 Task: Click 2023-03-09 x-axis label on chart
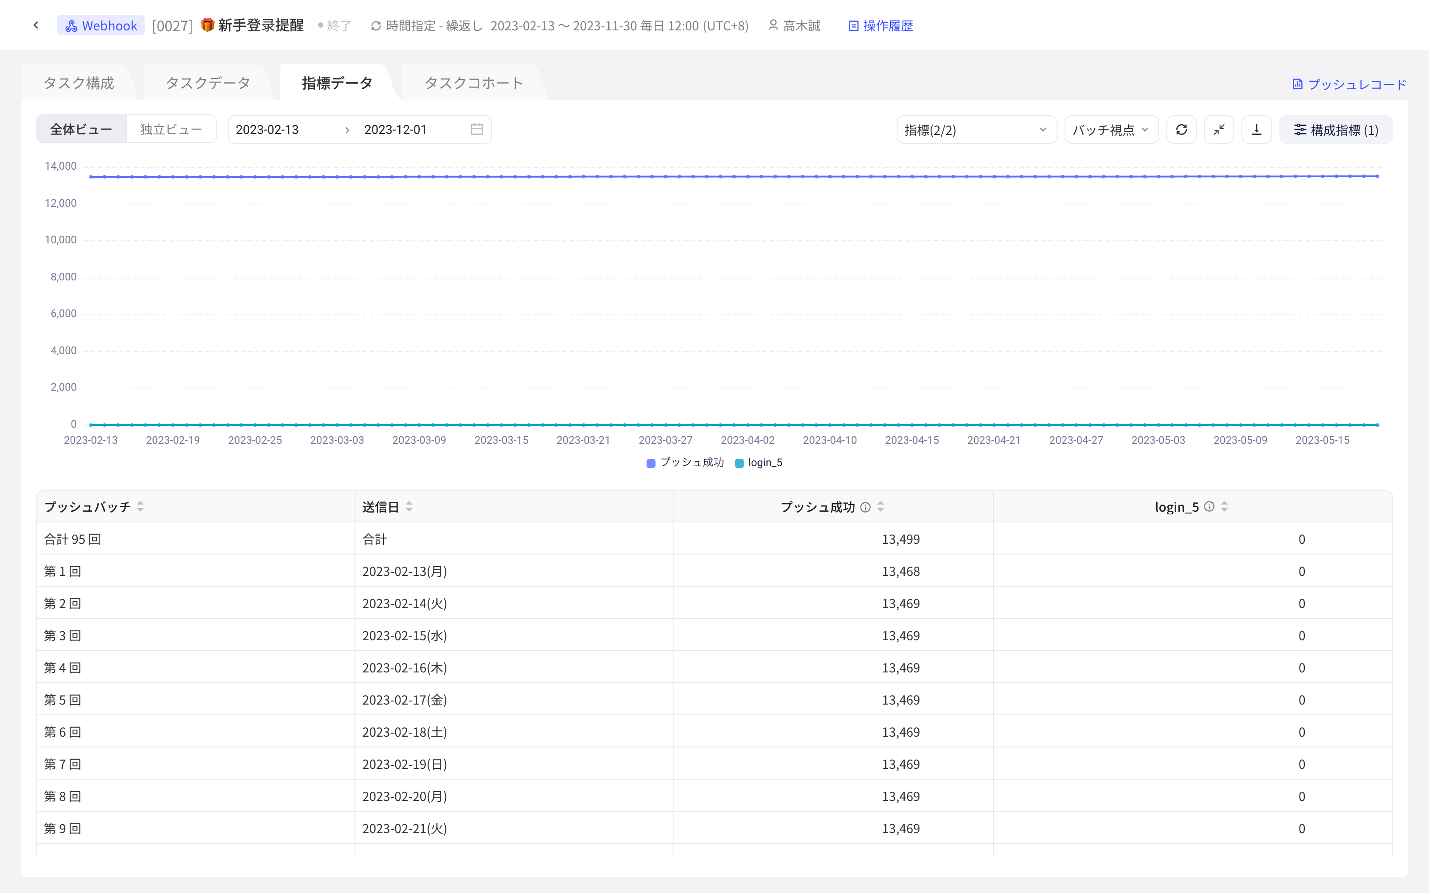click(x=419, y=440)
